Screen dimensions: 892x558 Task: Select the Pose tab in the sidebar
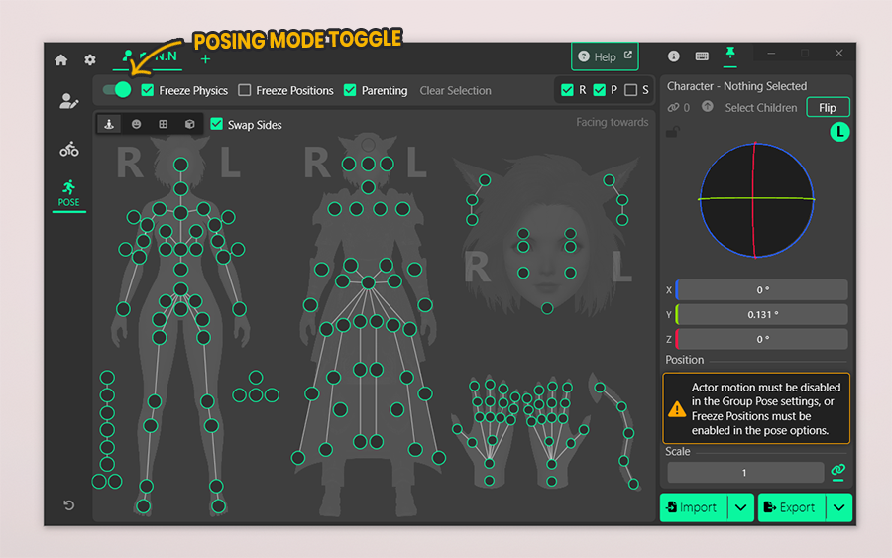(68, 192)
